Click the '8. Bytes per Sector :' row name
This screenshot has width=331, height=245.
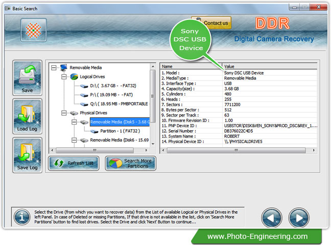(x=180, y=110)
